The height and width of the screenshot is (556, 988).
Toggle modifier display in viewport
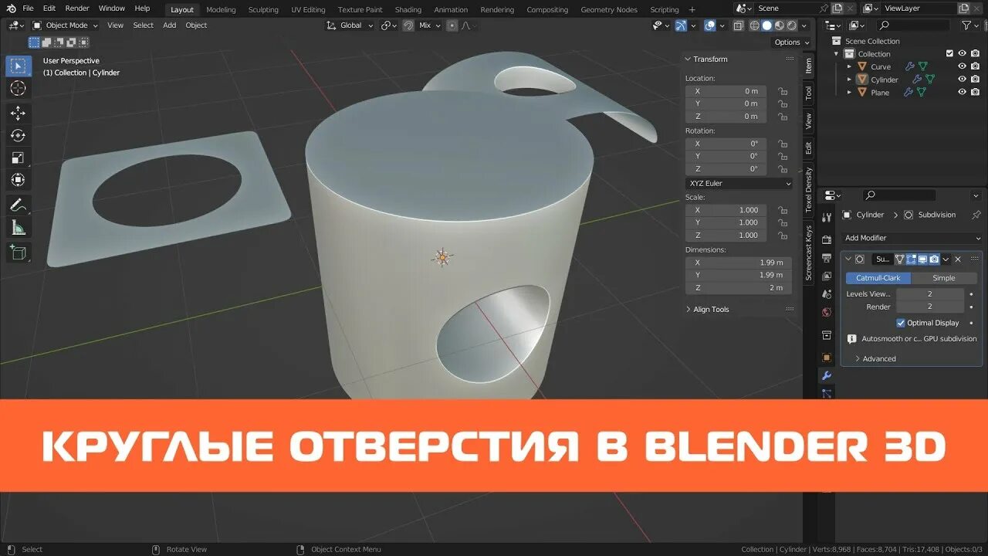click(x=922, y=259)
